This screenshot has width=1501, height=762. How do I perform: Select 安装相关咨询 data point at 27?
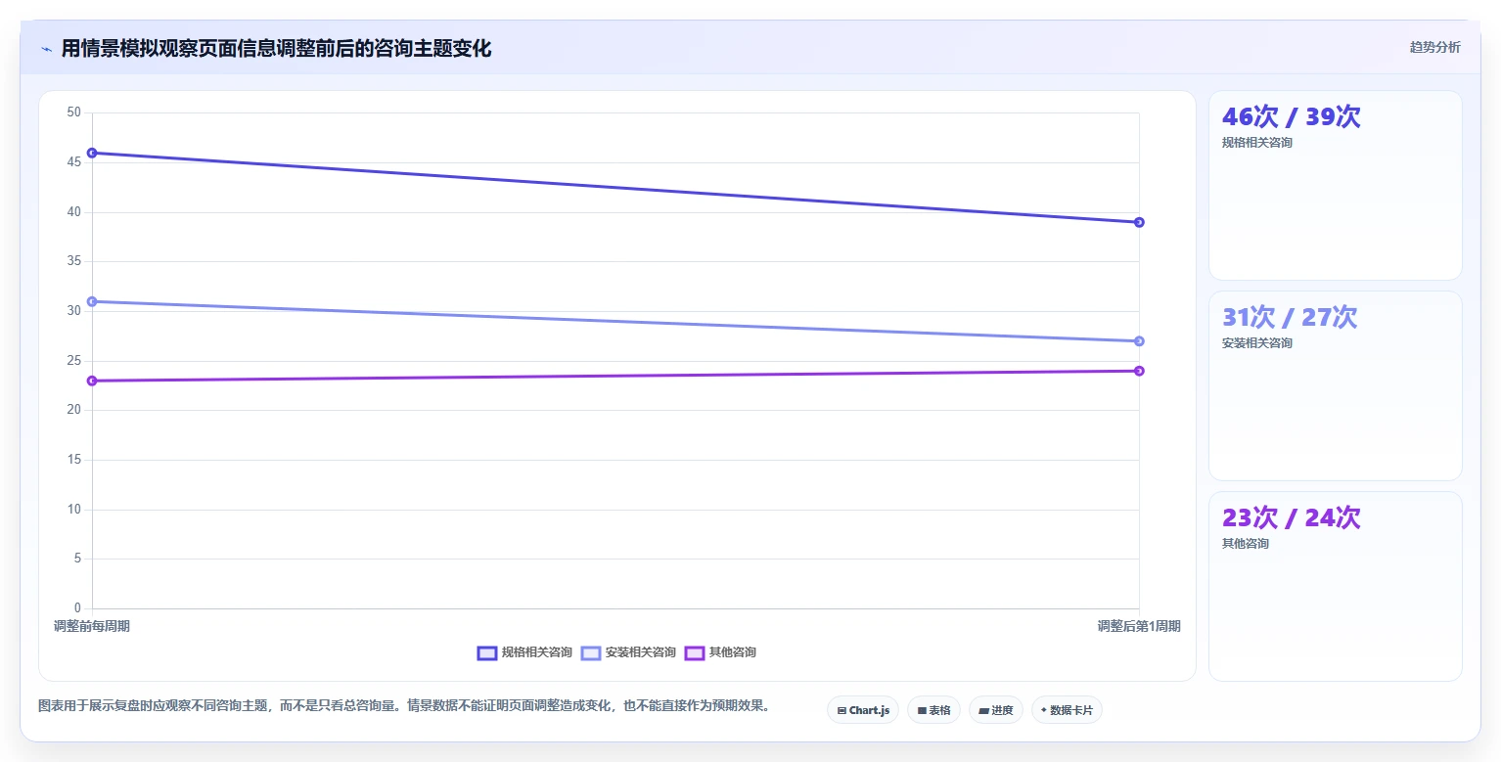pos(1139,341)
